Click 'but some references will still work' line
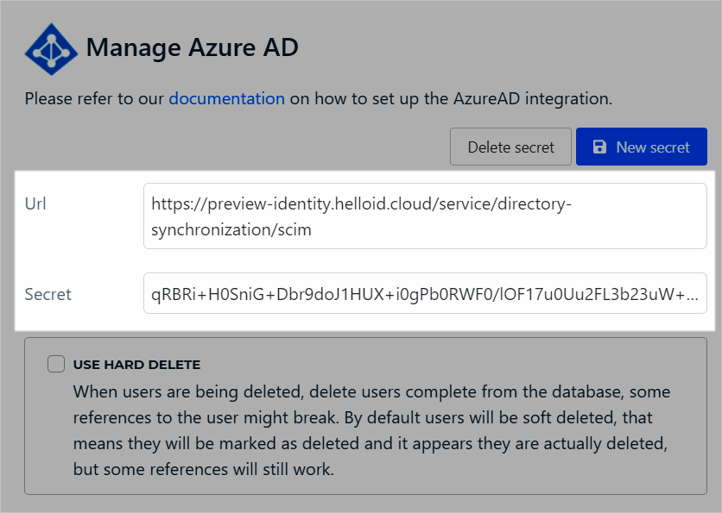Screen dimensions: 722x513 point(203,469)
